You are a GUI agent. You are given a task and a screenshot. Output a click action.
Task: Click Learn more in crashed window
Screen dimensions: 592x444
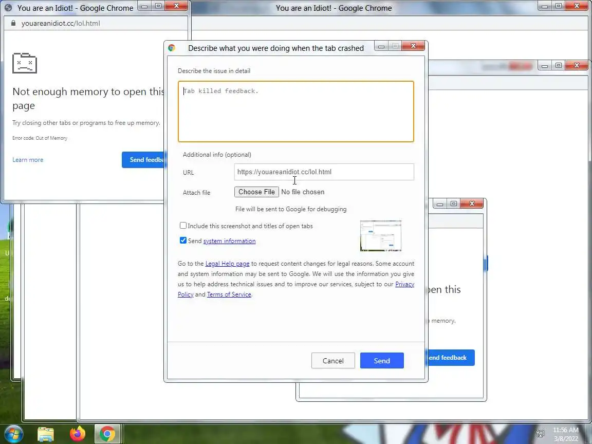[x=28, y=160]
